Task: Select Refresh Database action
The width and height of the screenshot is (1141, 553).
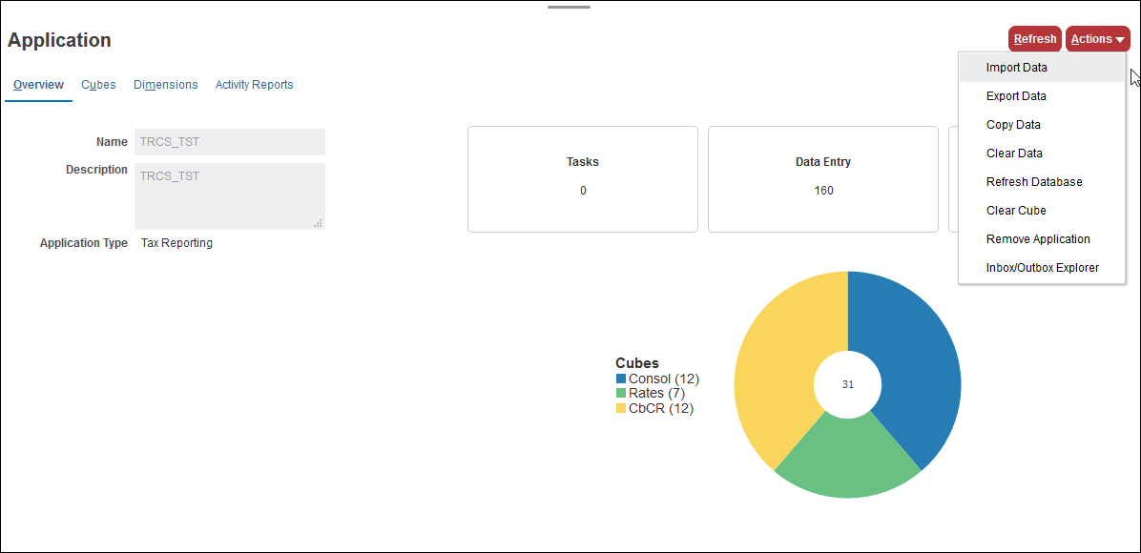Action: coord(1034,181)
